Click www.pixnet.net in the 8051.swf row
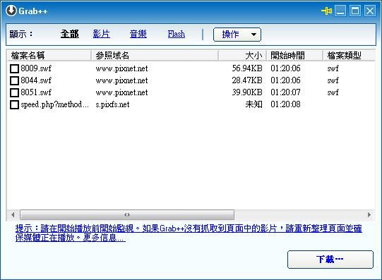 (121, 92)
